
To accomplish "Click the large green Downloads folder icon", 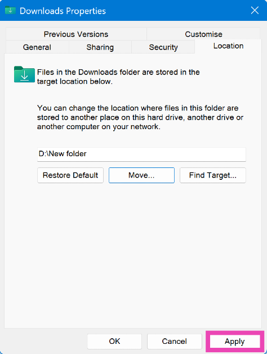I will (x=24, y=74).
